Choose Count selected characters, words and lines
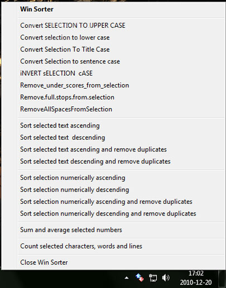 [x=121, y=246]
